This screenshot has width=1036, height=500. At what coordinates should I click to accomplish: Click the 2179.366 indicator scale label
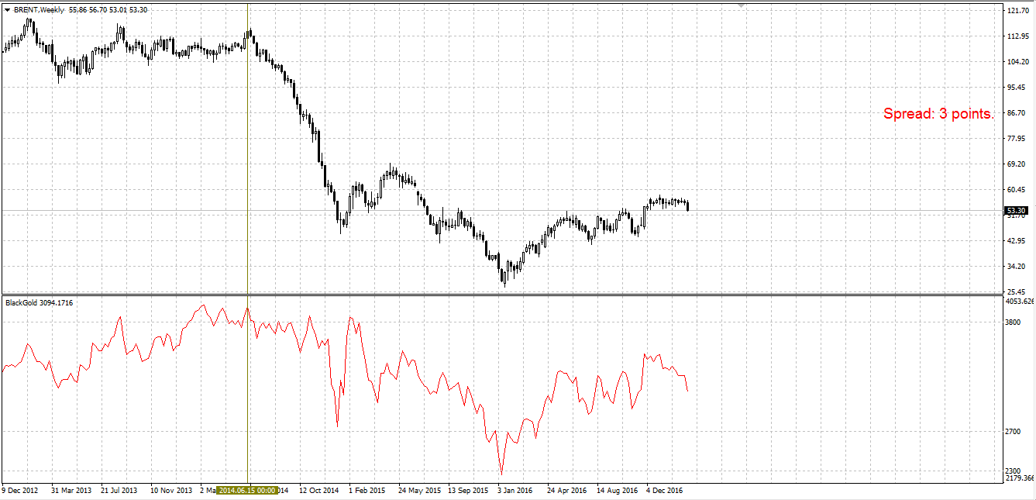pyautogui.click(x=1020, y=480)
